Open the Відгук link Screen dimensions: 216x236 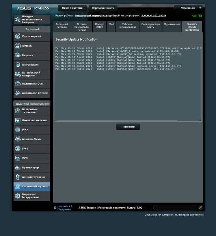130,208
